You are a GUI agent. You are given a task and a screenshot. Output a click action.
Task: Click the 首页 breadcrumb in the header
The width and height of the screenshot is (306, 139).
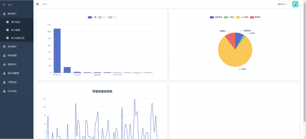(45, 4)
